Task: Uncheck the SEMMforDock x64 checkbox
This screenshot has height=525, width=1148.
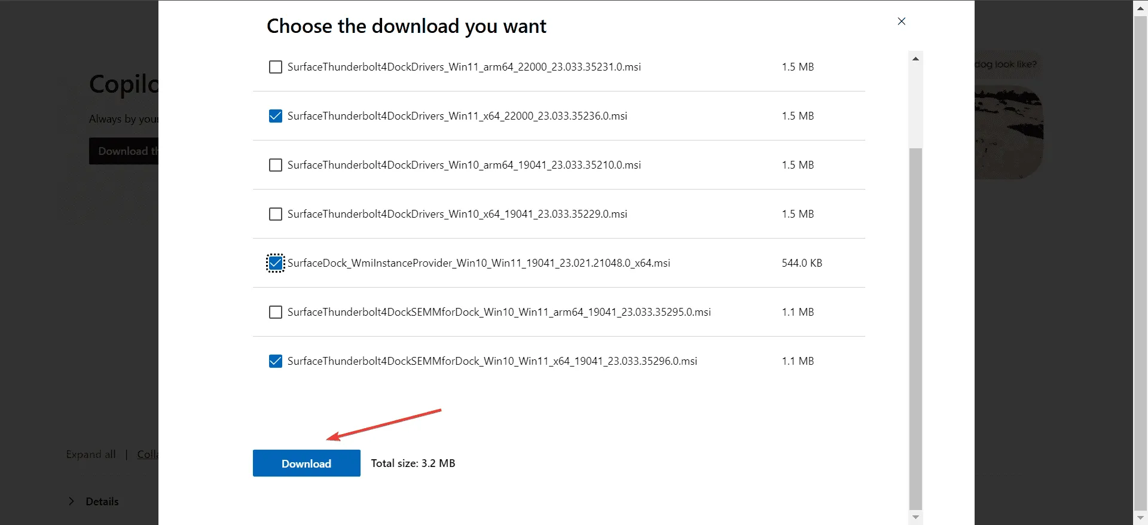Action: pos(276,361)
